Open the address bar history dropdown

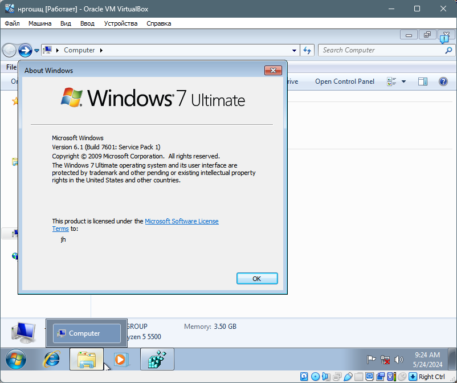pos(294,50)
